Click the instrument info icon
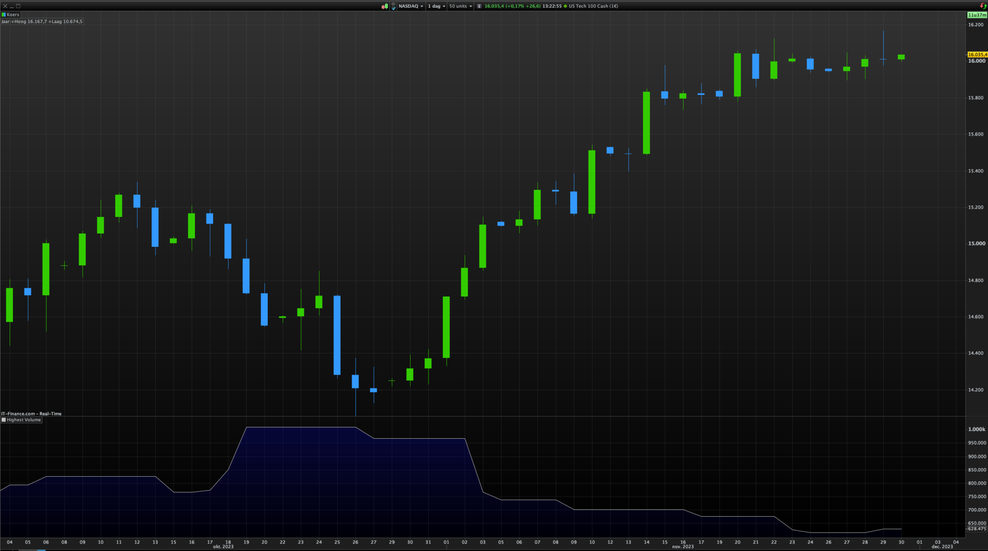 479,6
